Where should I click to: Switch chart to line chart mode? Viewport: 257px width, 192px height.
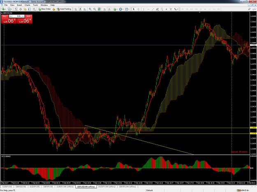(x=85, y=9)
